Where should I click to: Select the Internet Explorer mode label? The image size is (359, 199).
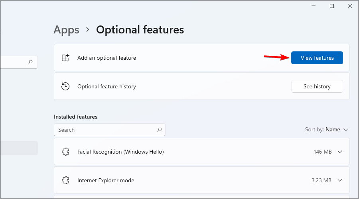tap(106, 180)
